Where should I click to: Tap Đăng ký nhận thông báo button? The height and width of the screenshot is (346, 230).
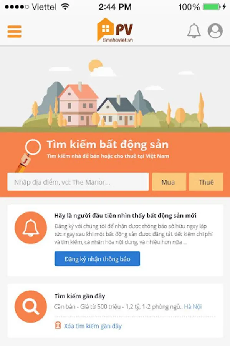click(x=97, y=259)
